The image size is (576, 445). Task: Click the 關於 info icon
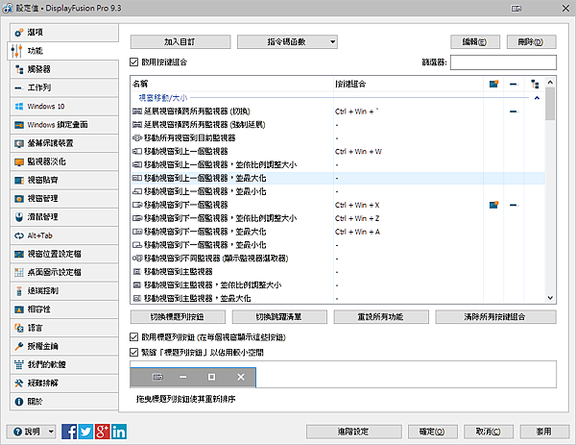pos(19,402)
